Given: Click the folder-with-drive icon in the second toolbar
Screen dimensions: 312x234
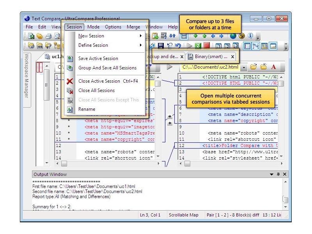Looking at the screenshot, I should (31, 46).
